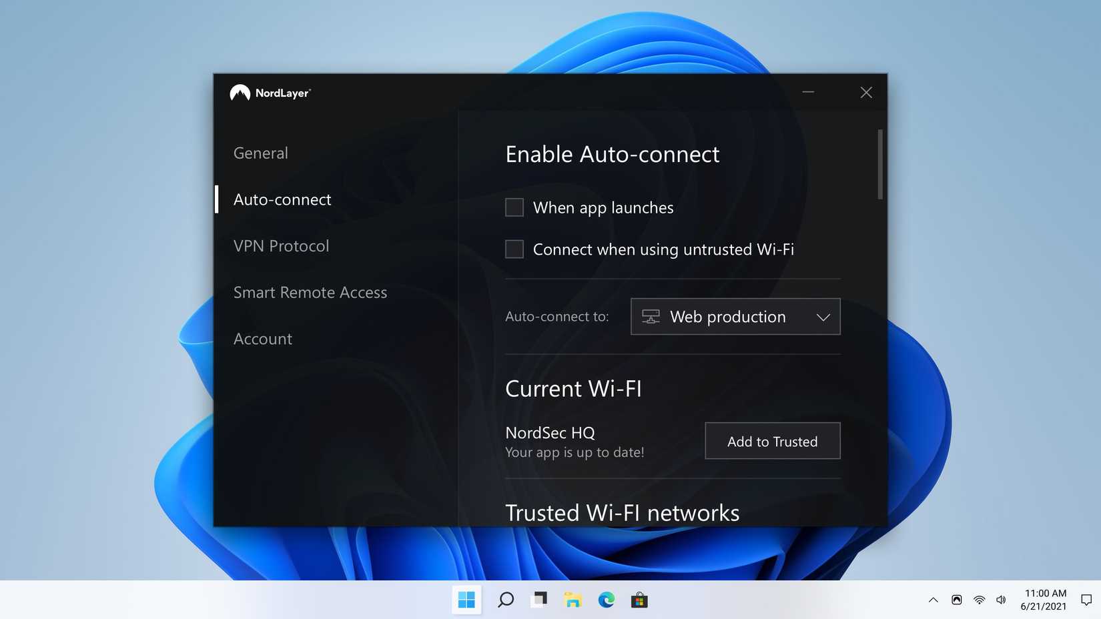The width and height of the screenshot is (1101, 619).
Task: Click the NordLayer logo
Action: click(270, 93)
